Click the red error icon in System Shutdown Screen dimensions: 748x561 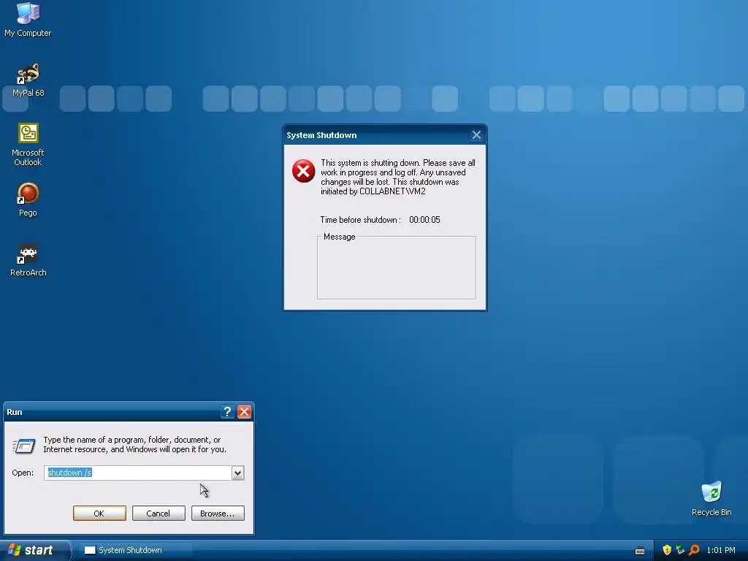coord(303,171)
